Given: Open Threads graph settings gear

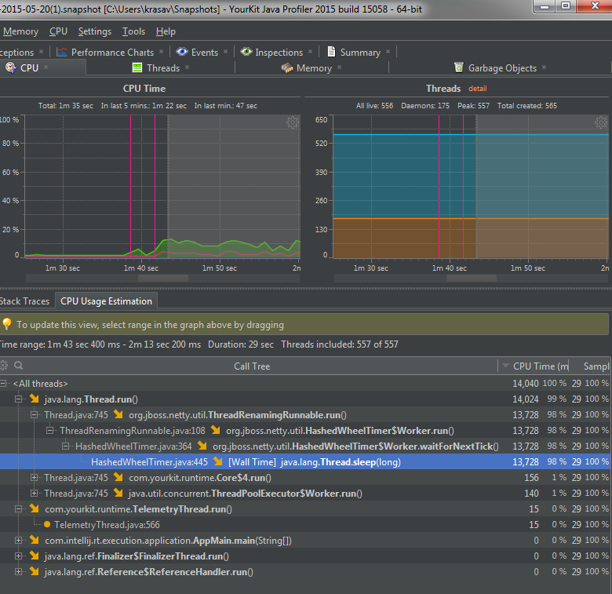Looking at the screenshot, I should click(601, 122).
